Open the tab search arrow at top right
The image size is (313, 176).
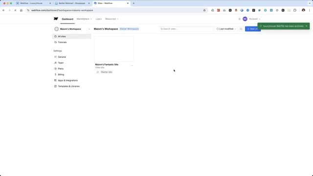click(310, 3)
